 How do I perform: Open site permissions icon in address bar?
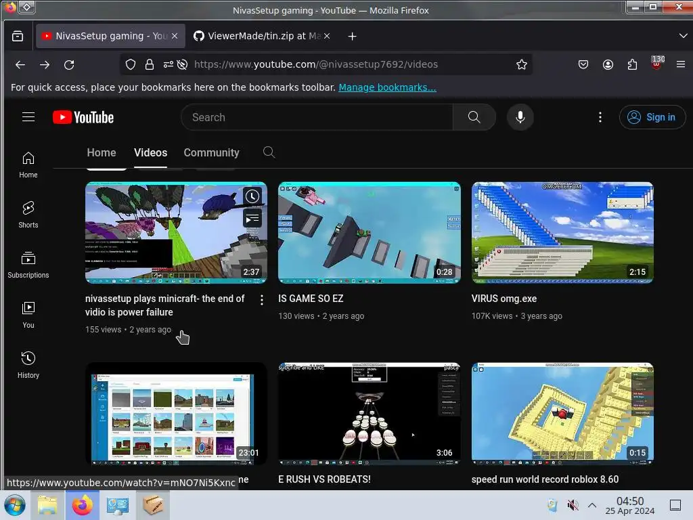(168, 64)
